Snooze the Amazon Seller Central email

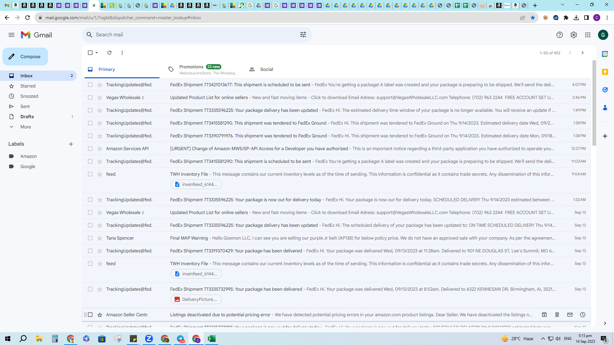tap(583, 315)
